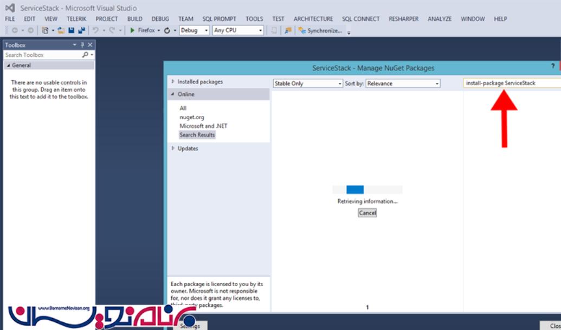561x330 pixels.
Task: Click the browser Refresh icon in toolbar
Action: pyautogui.click(x=167, y=30)
